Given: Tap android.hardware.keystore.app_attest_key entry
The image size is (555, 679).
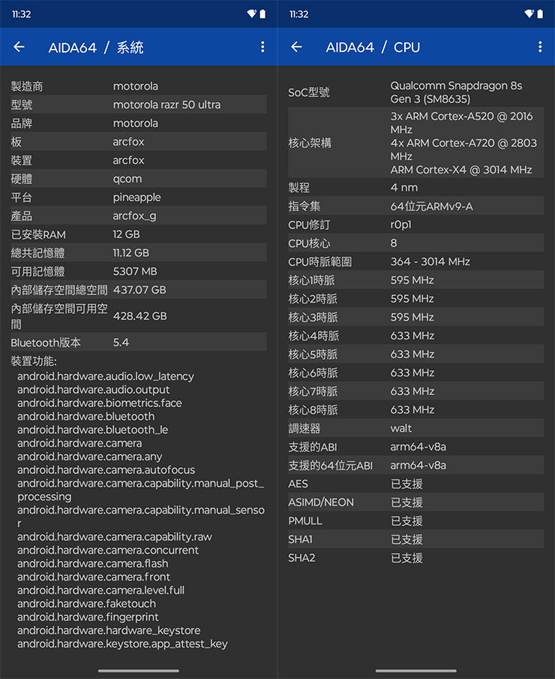Looking at the screenshot, I should click(122, 644).
